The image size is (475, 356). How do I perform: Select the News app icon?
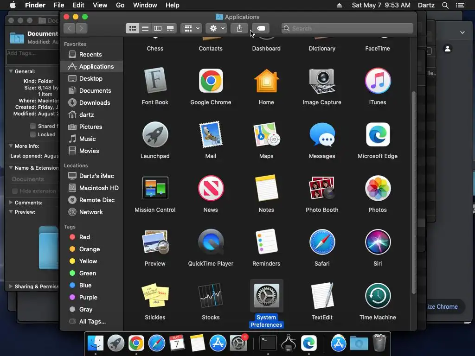coord(211,188)
